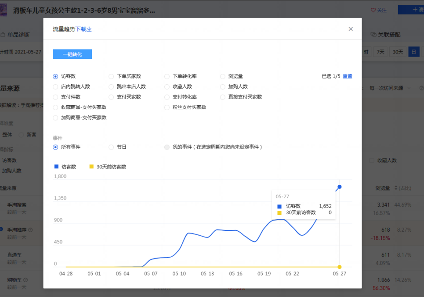Select the 支付买家数 radio button
This screenshot has width=424, height=297.
[x=111, y=97]
